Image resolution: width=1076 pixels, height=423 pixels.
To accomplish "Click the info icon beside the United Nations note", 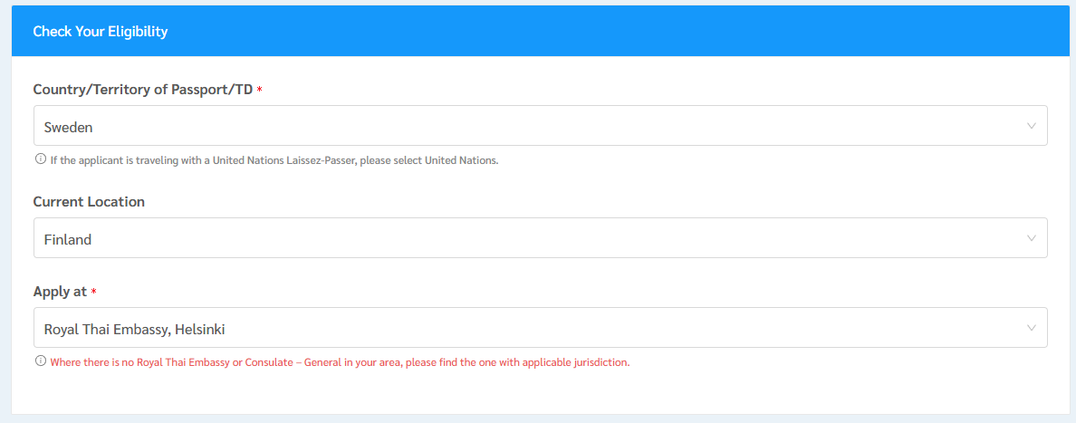I will 40,159.
